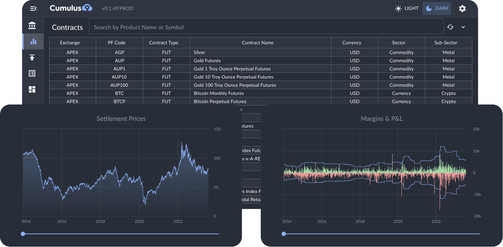Expand the chevron dropdown next to refresh

463,27
